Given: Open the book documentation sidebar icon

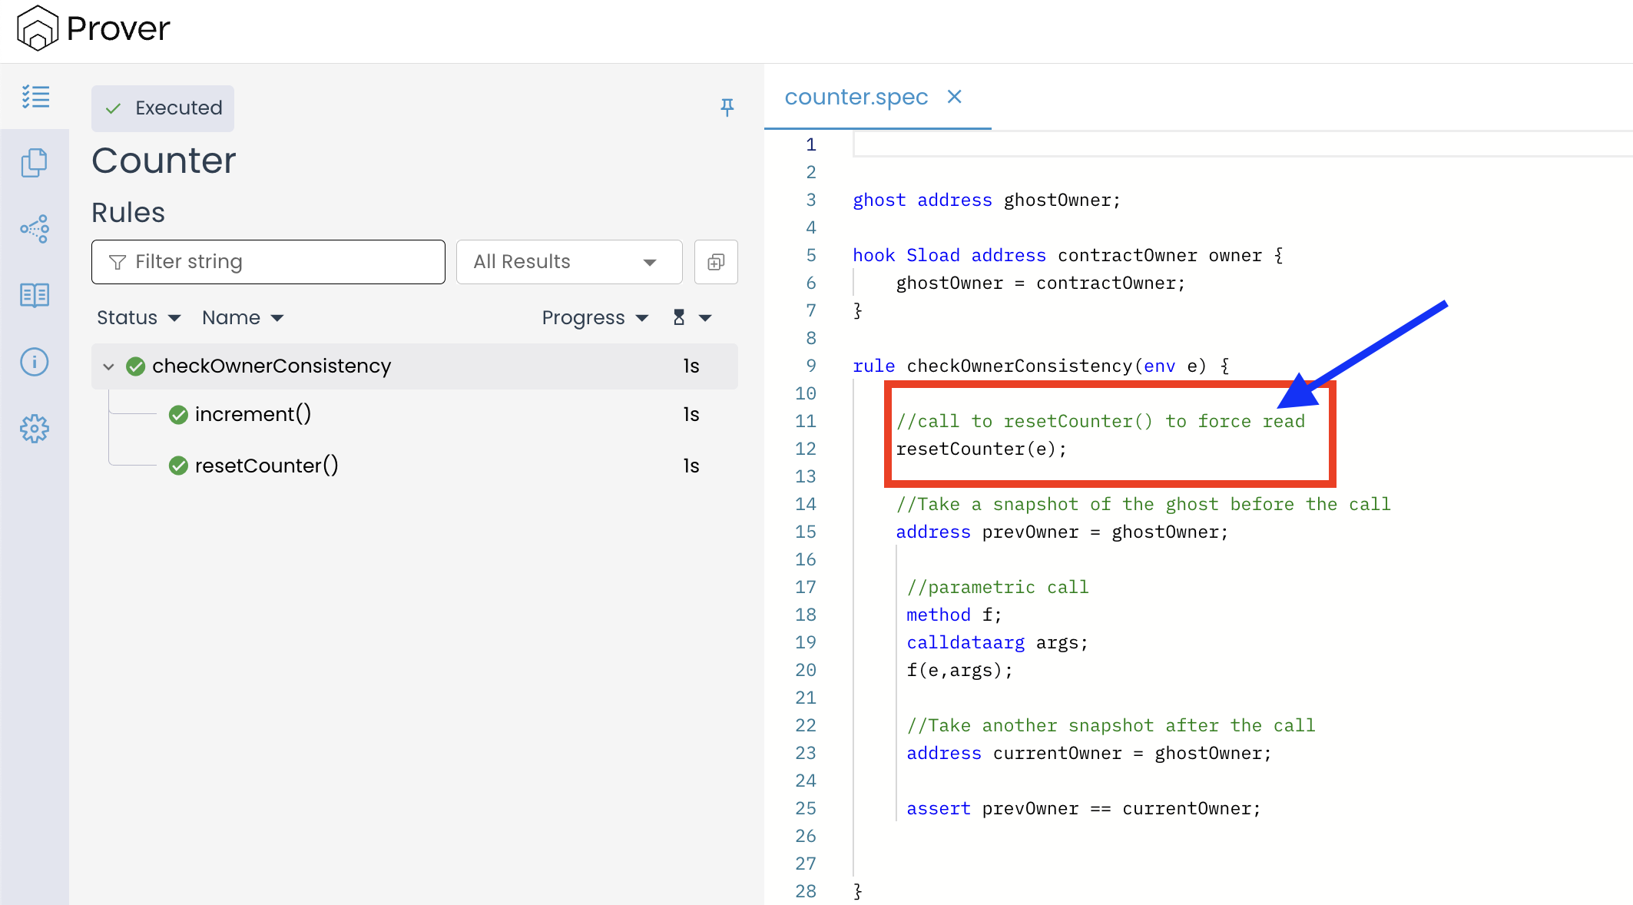Looking at the screenshot, I should point(35,295).
